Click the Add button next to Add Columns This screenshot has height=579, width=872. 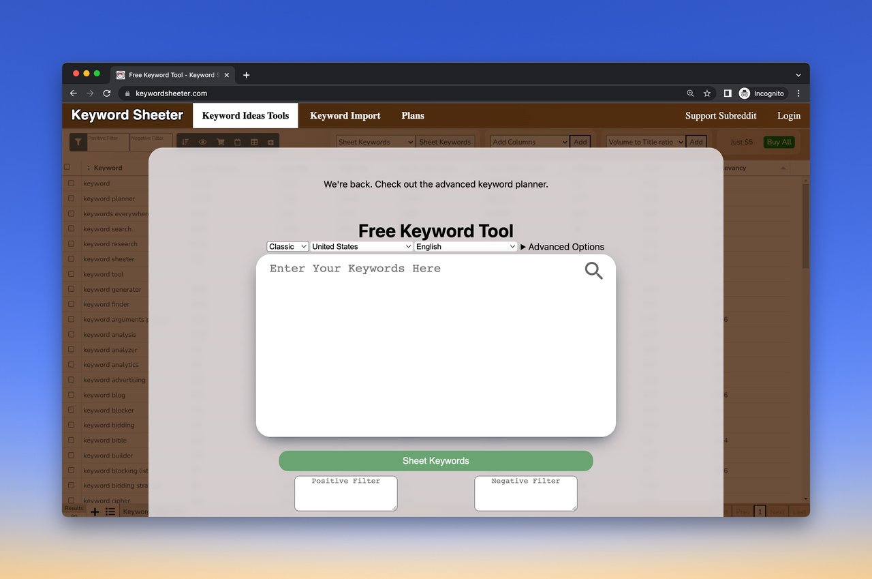coord(580,142)
